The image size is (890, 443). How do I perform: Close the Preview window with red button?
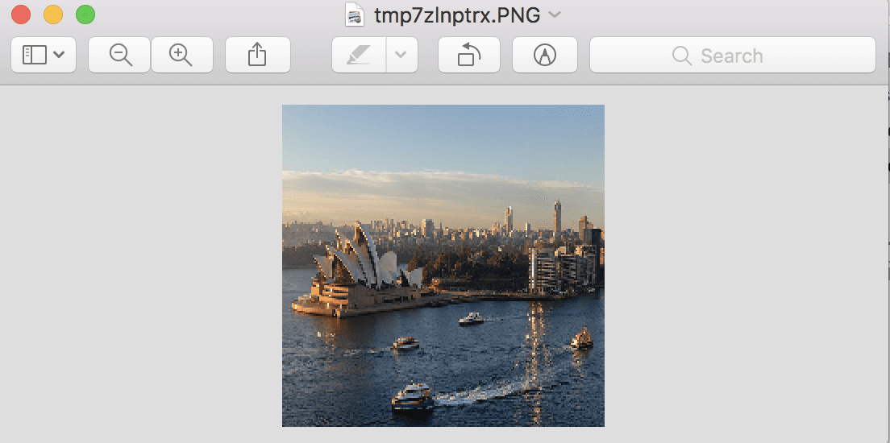click(21, 14)
